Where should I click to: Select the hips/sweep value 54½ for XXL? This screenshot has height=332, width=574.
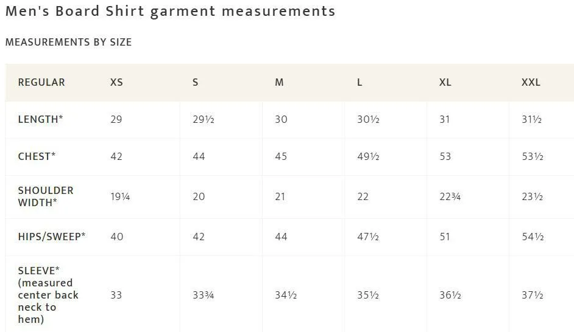pos(533,237)
